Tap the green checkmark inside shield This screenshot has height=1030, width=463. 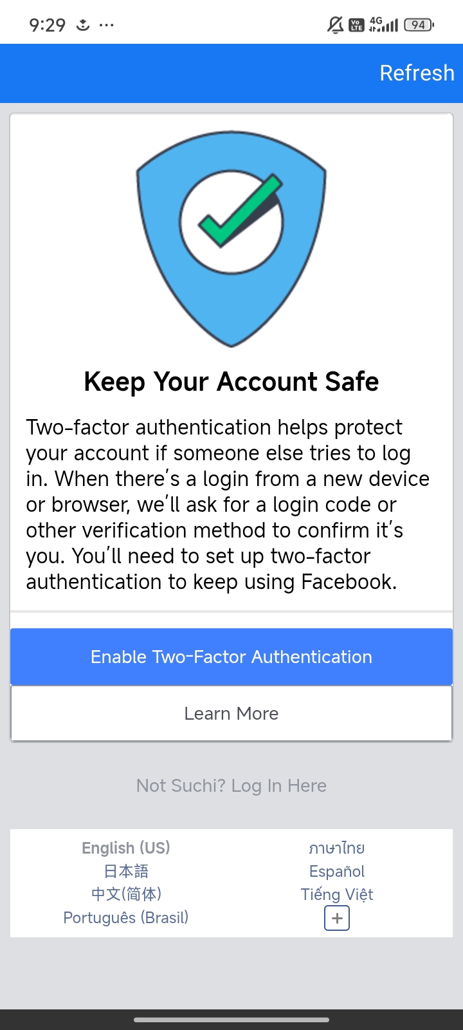[240, 211]
